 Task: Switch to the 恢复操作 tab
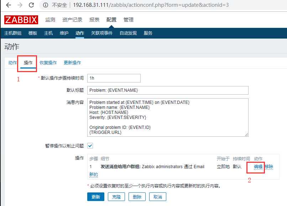coord(48,63)
